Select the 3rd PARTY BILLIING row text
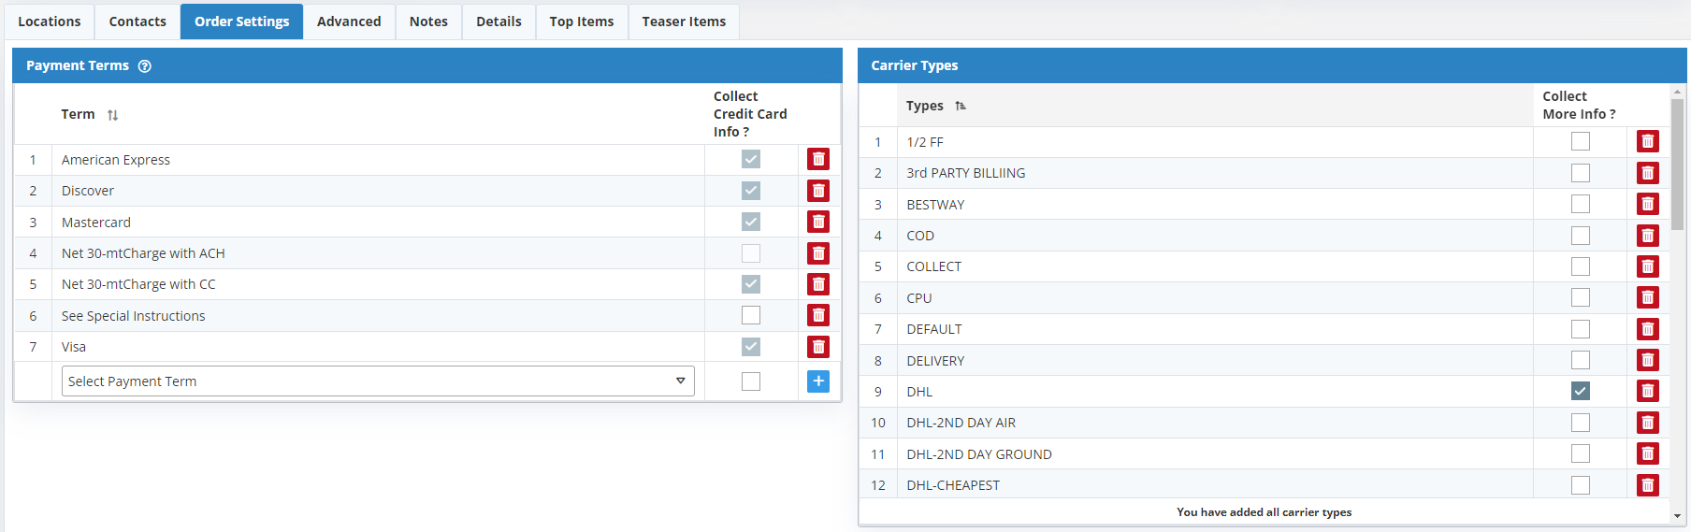1691x532 pixels. [965, 173]
